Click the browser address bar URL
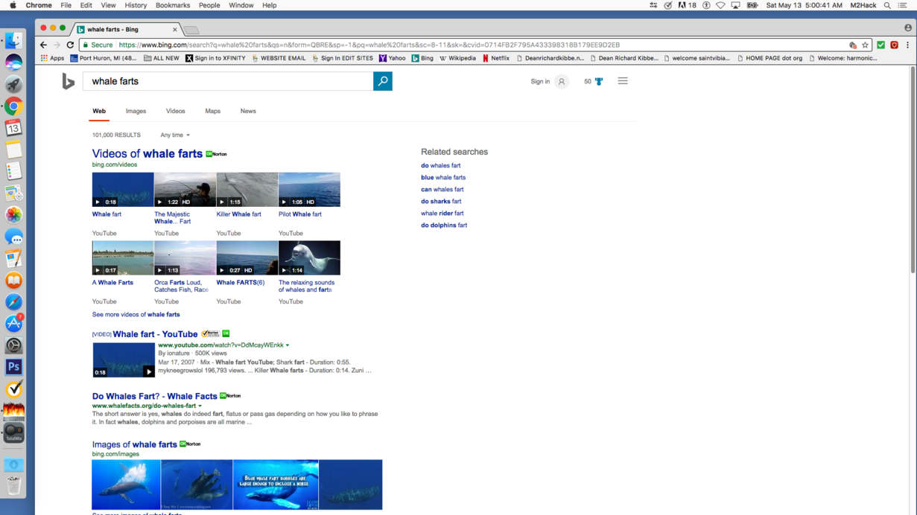917x515 pixels. coord(369,45)
